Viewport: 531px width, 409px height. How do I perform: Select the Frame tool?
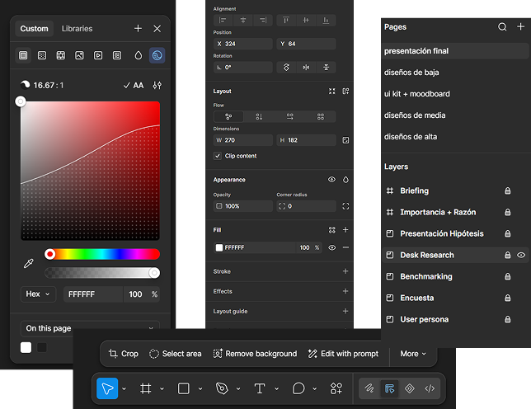[x=146, y=388]
